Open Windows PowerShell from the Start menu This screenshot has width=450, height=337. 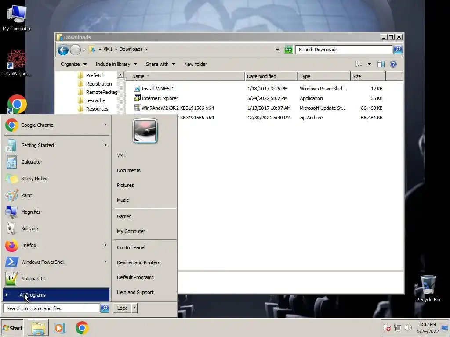pos(56,262)
